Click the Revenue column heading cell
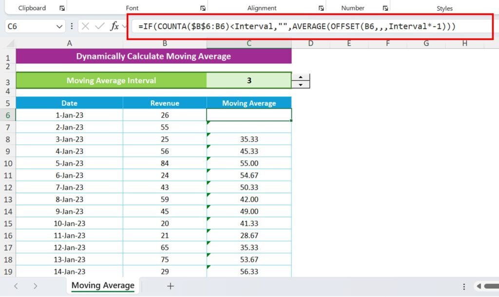Screen dimensions: 499x297 coord(165,103)
